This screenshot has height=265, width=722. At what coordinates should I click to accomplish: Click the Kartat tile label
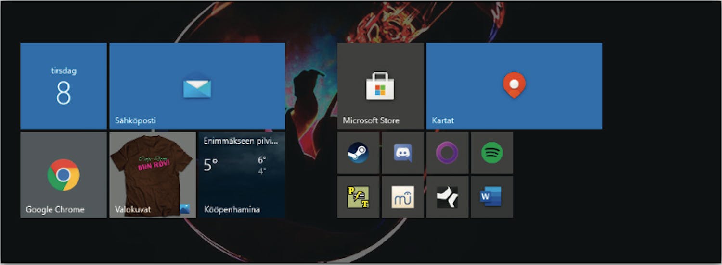443,120
